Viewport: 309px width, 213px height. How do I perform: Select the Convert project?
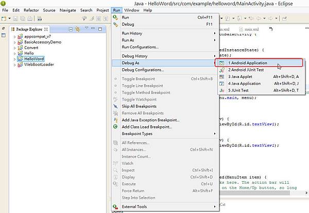pos(31,48)
